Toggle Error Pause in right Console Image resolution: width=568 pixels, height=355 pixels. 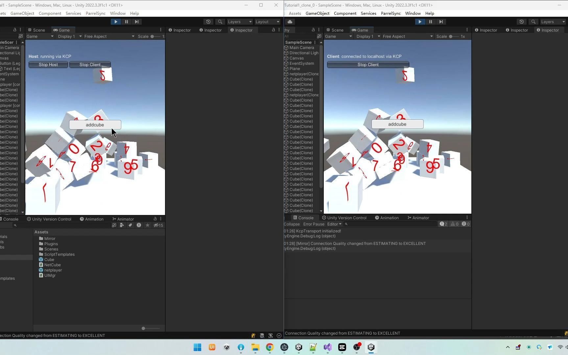click(x=313, y=224)
